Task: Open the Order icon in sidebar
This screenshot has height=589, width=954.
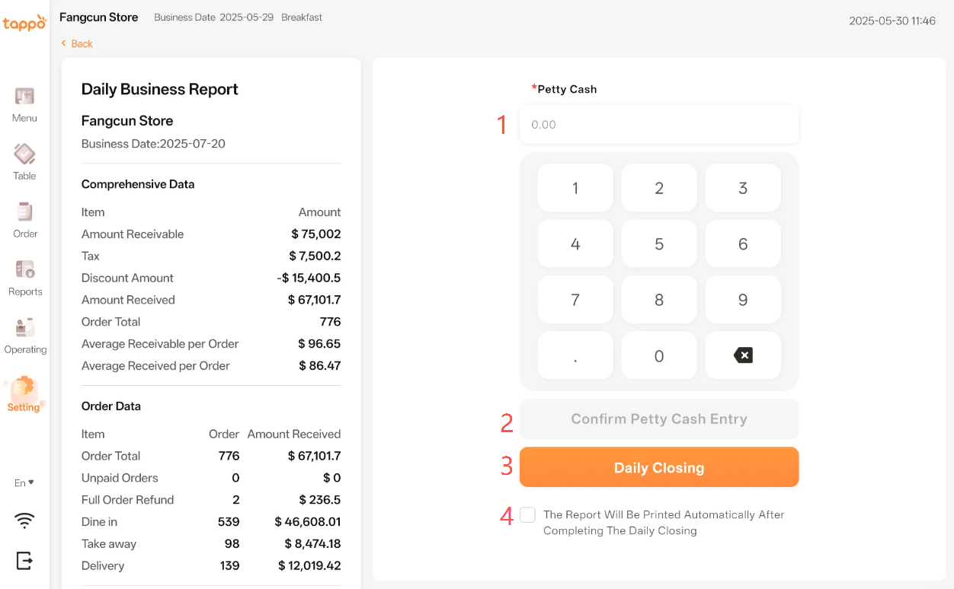Action: tap(24, 213)
